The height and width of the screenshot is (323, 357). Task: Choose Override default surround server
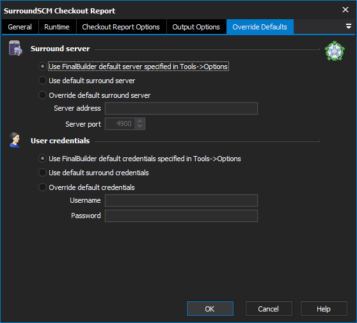coord(95,95)
